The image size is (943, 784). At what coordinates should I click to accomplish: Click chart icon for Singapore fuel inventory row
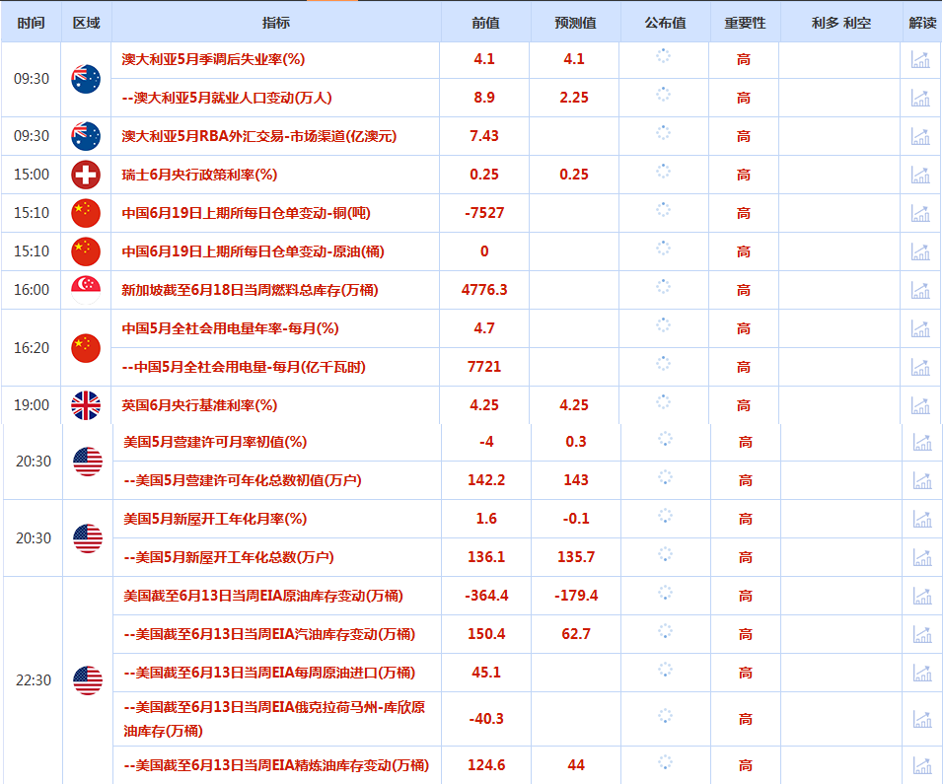coord(920,290)
